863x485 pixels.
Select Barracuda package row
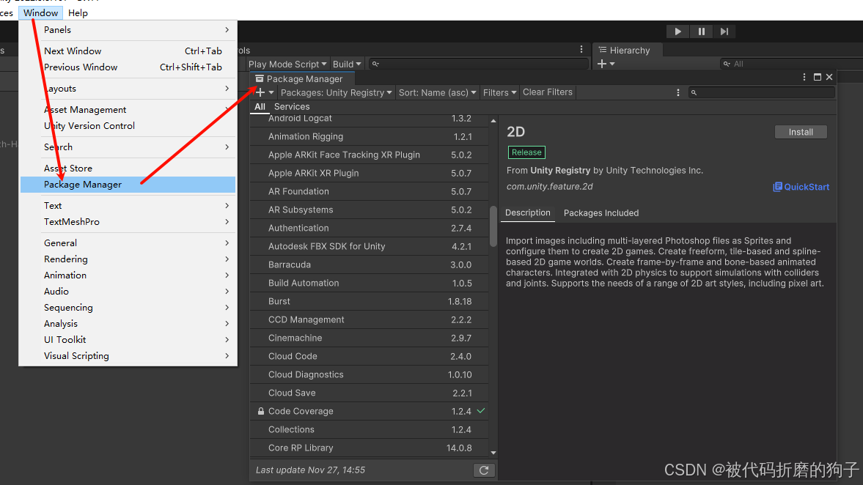pyautogui.click(x=370, y=264)
